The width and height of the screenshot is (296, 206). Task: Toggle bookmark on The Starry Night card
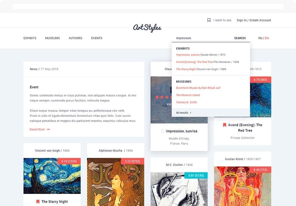click(38, 202)
